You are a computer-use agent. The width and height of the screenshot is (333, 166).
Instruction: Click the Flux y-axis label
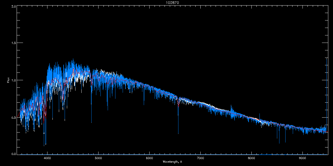click(x=8, y=80)
